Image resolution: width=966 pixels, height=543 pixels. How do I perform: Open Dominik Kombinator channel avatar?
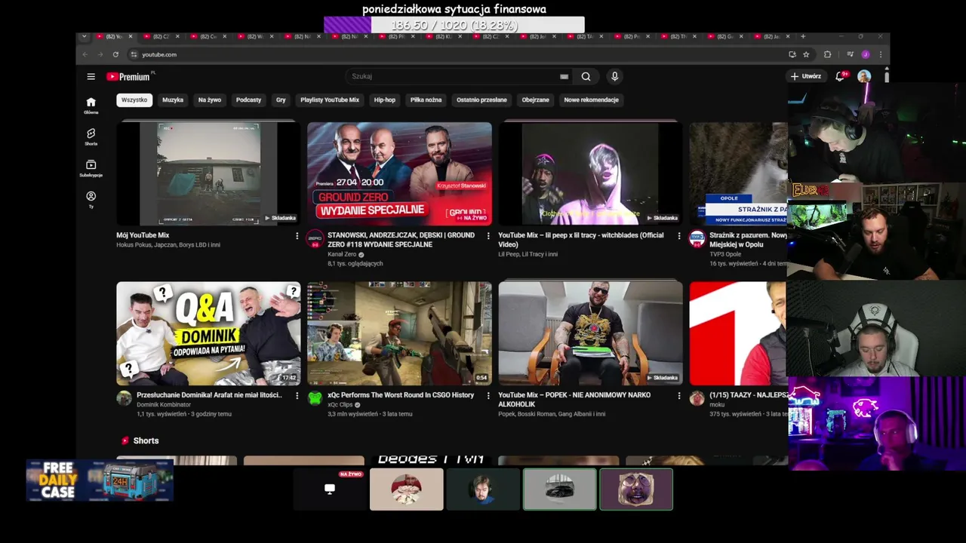(124, 398)
